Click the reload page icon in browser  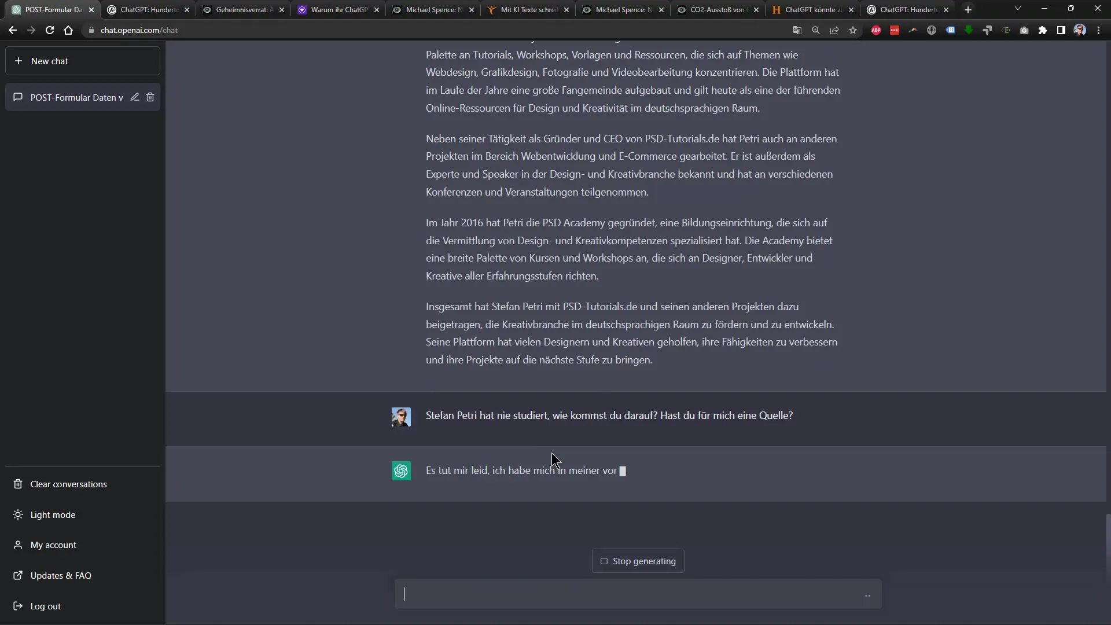(49, 31)
